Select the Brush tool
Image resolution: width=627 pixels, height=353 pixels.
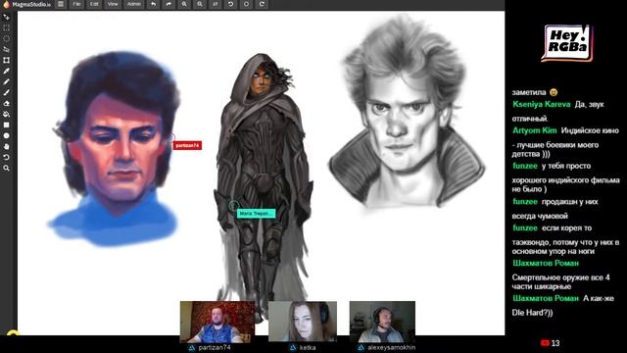[x=7, y=93]
